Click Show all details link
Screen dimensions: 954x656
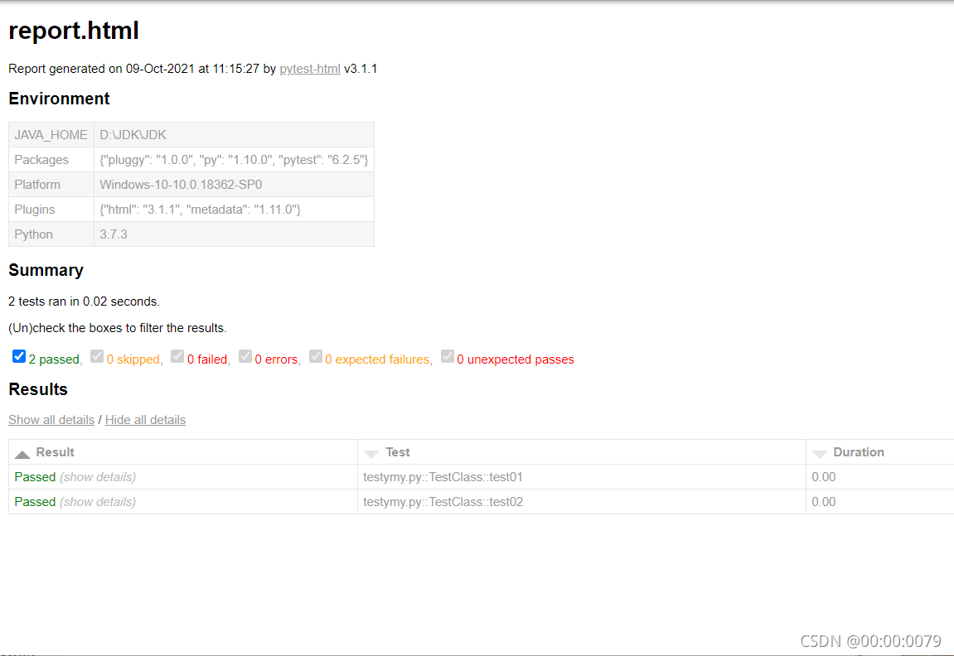[x=51, y=419]
